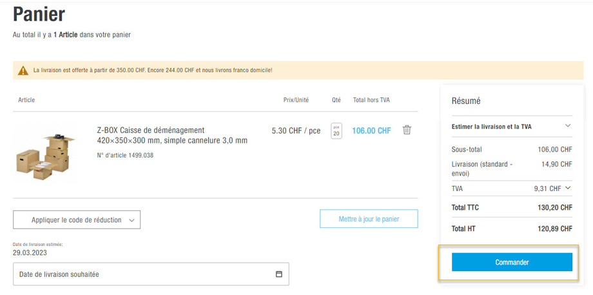Click the "Prix/Unité" column header
This screenshot has width=593, height=295.
tap(296, 100)
